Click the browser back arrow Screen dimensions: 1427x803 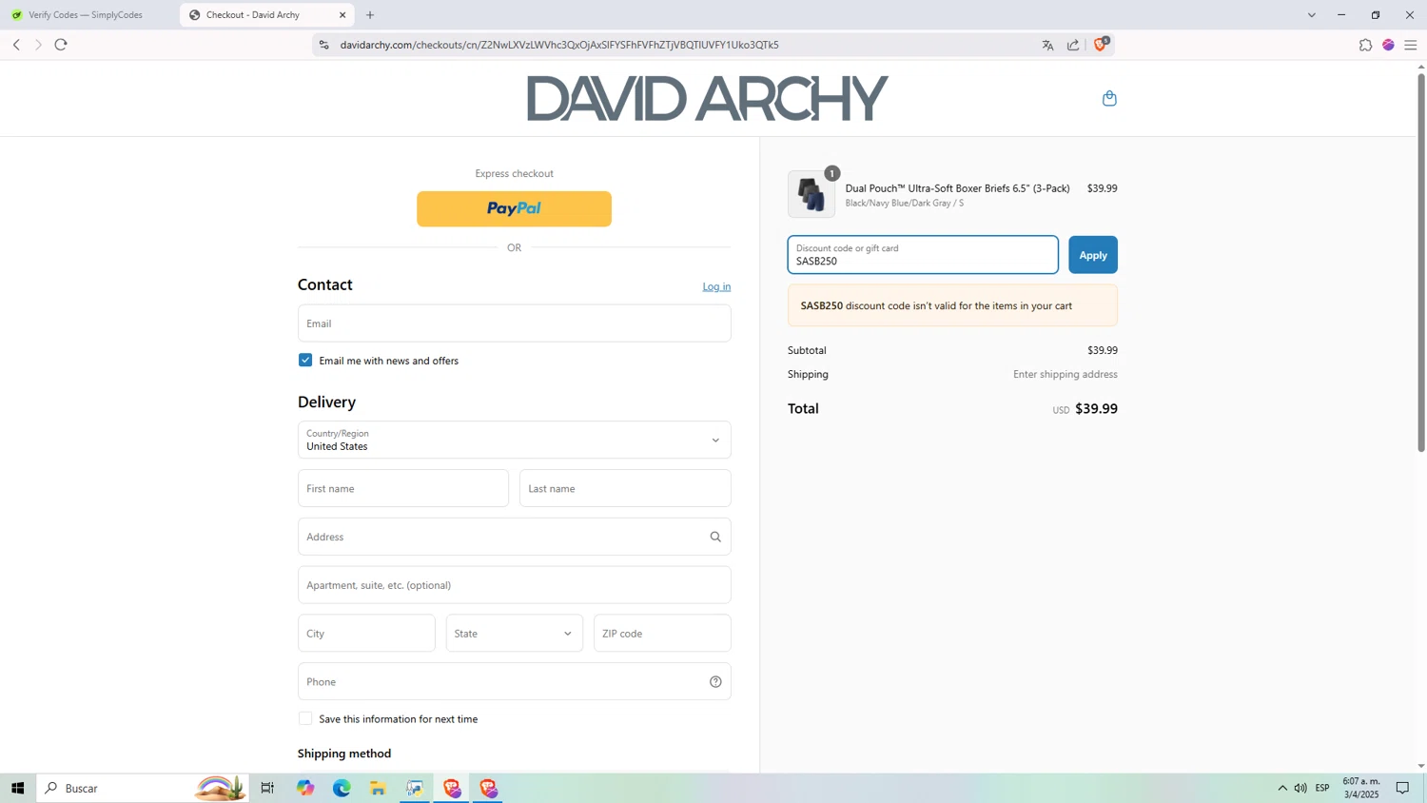click(16, 45)
